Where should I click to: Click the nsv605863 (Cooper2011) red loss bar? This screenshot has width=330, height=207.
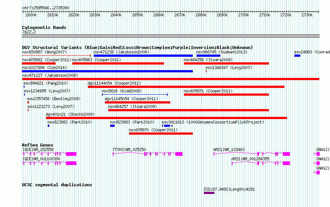[118, 63]
